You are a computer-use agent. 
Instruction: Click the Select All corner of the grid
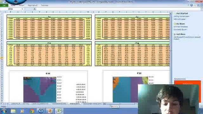click(1, 12)
